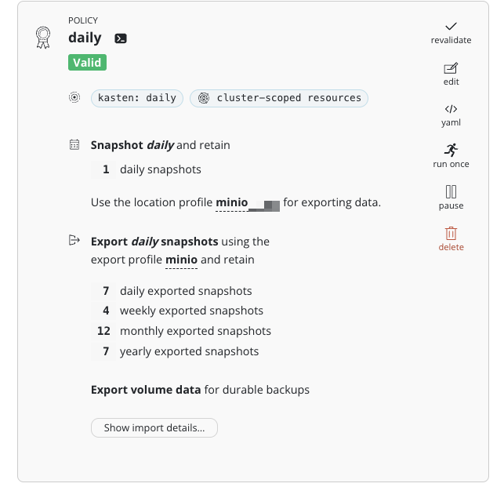Select the cluster-scoped resources tag
This screenshot has width=504, height=487.
pyautogui.click(x=279, y=98)
